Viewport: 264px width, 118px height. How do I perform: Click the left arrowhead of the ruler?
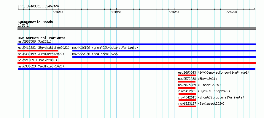tap(18, 9)
